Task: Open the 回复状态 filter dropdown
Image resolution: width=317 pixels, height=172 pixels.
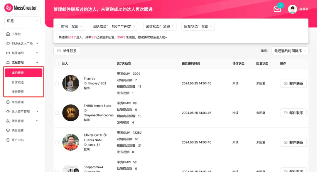Action: coord(198,26)
